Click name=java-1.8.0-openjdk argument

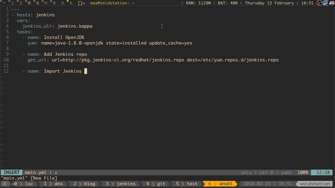click(x=72, y=43)
